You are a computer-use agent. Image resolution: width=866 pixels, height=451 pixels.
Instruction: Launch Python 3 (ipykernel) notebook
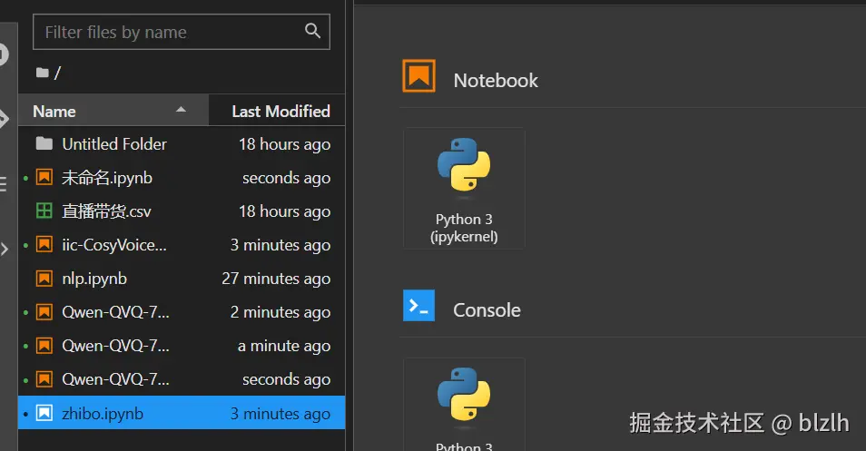464,188
